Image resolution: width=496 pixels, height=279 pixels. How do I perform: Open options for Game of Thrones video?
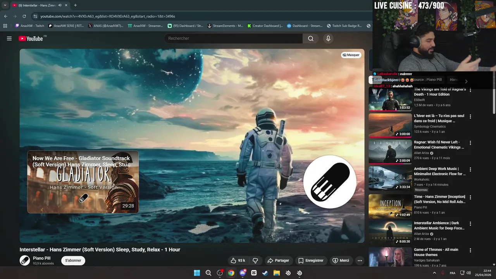pos(470,250)
